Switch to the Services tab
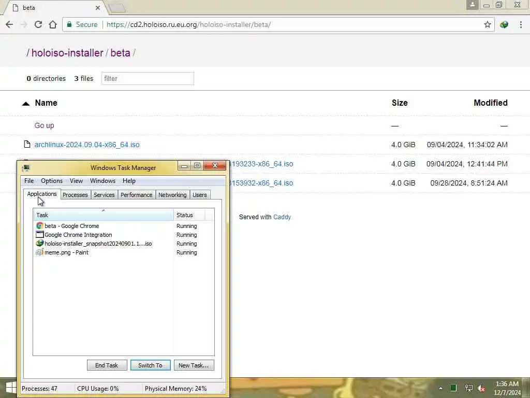Screen dimensions: 530x398 point(104,195)
